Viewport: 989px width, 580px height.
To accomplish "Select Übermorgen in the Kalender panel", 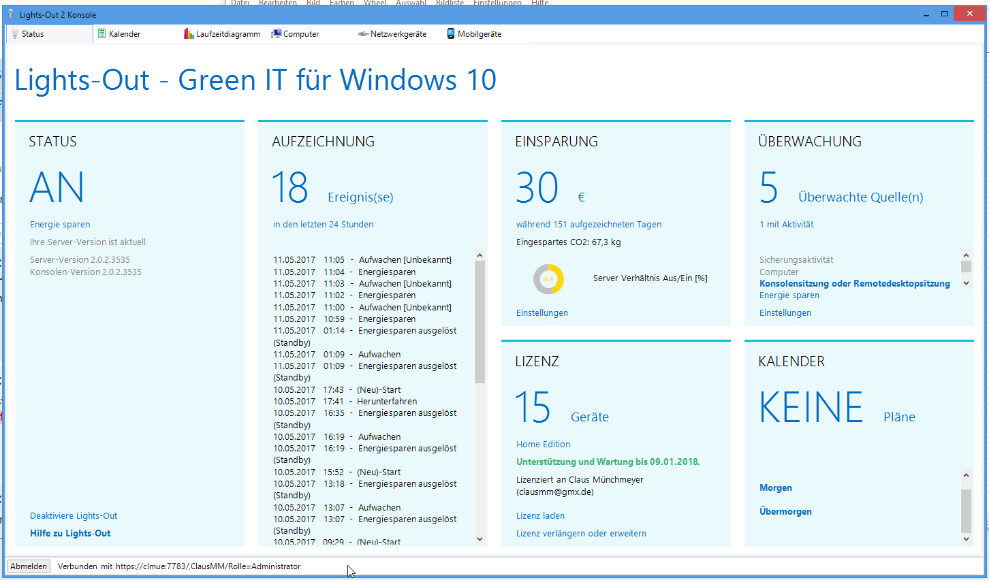I will pos(785,512).
